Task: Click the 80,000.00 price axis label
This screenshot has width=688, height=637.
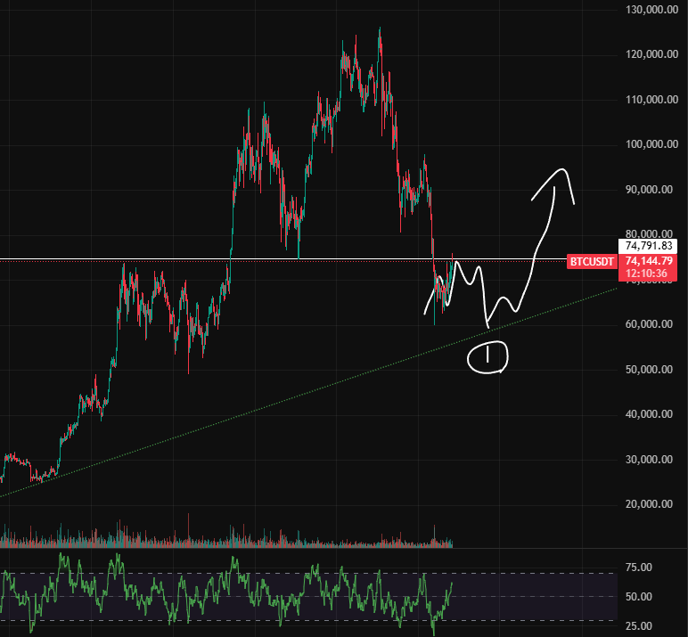Action: 649,233
